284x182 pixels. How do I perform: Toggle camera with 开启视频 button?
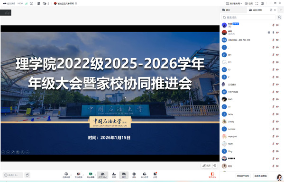[78, 175]
